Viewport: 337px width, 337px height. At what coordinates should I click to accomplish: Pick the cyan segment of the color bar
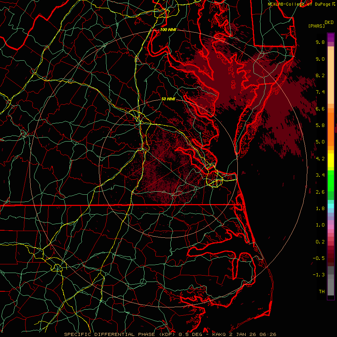point(331,206)
